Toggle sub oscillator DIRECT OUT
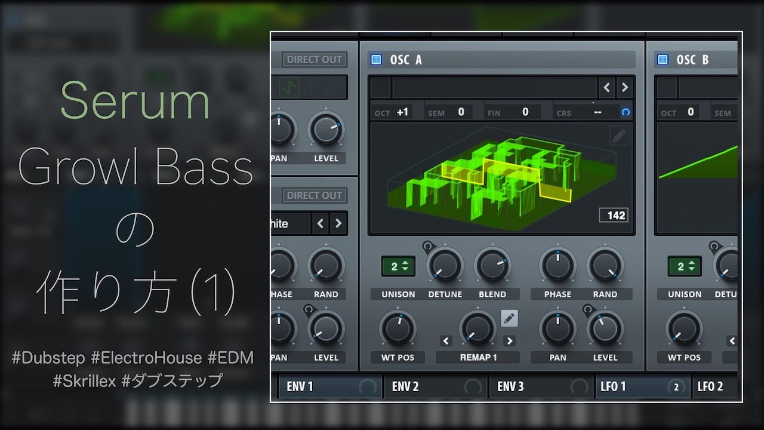The height and width of the screenshot is (430, 764). tap(315, 59)
